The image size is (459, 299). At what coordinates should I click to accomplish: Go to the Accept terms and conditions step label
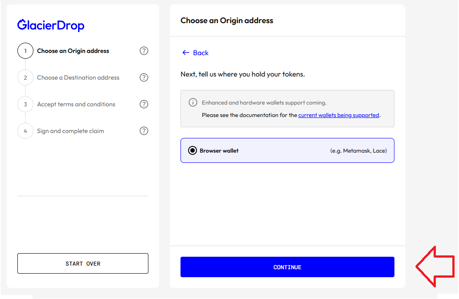76,104
